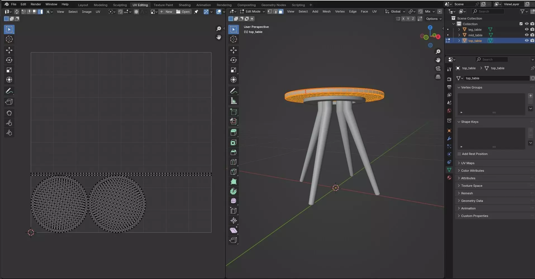Select the Pinch tool in UV editor
Image resolution: width=535 pixels, height=279 pixels.
coord(9,133)
